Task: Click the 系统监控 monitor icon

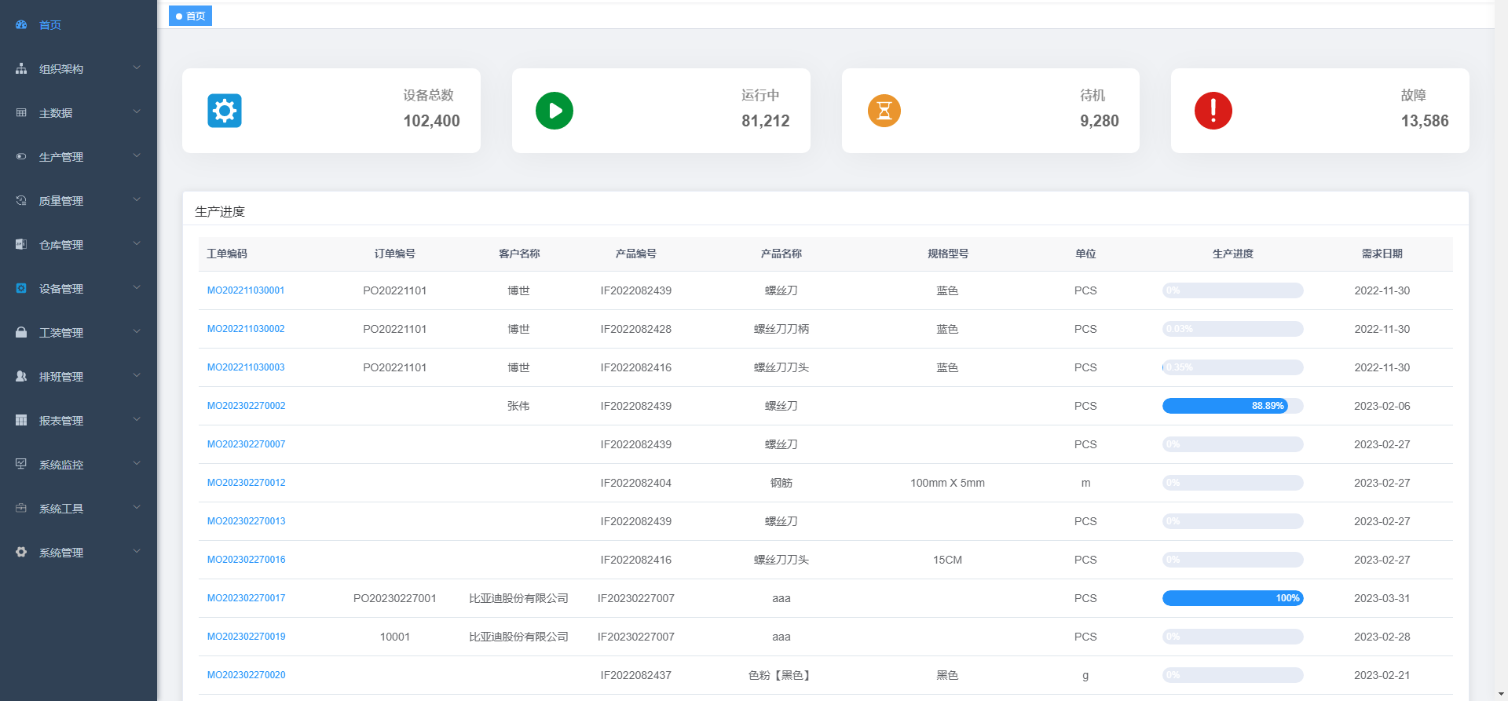Action: (x=21, y=465)
